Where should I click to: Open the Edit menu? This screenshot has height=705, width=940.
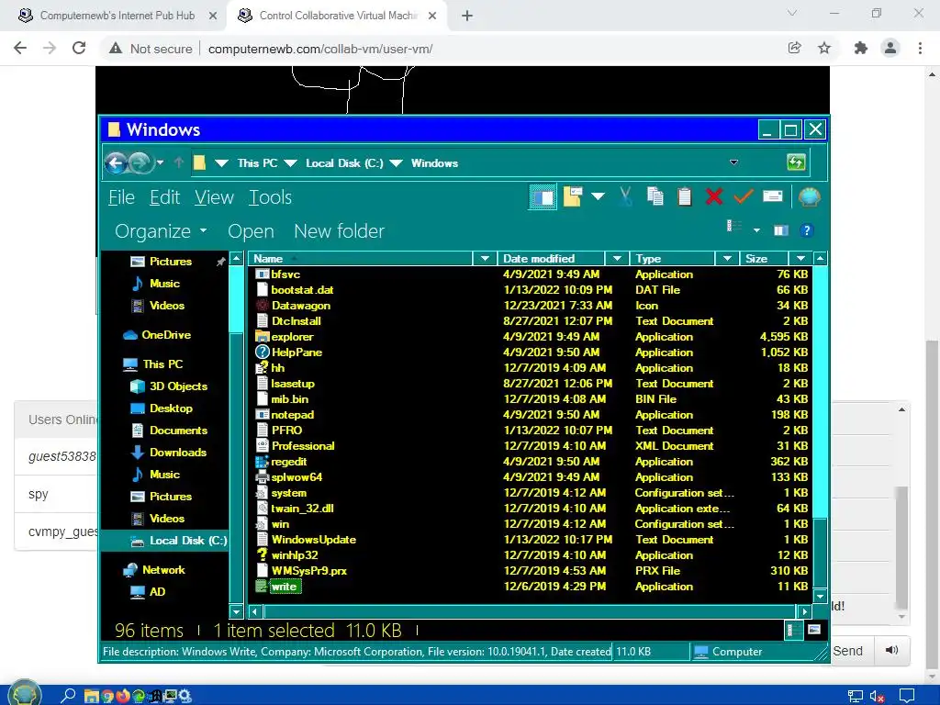coord(164,197)
